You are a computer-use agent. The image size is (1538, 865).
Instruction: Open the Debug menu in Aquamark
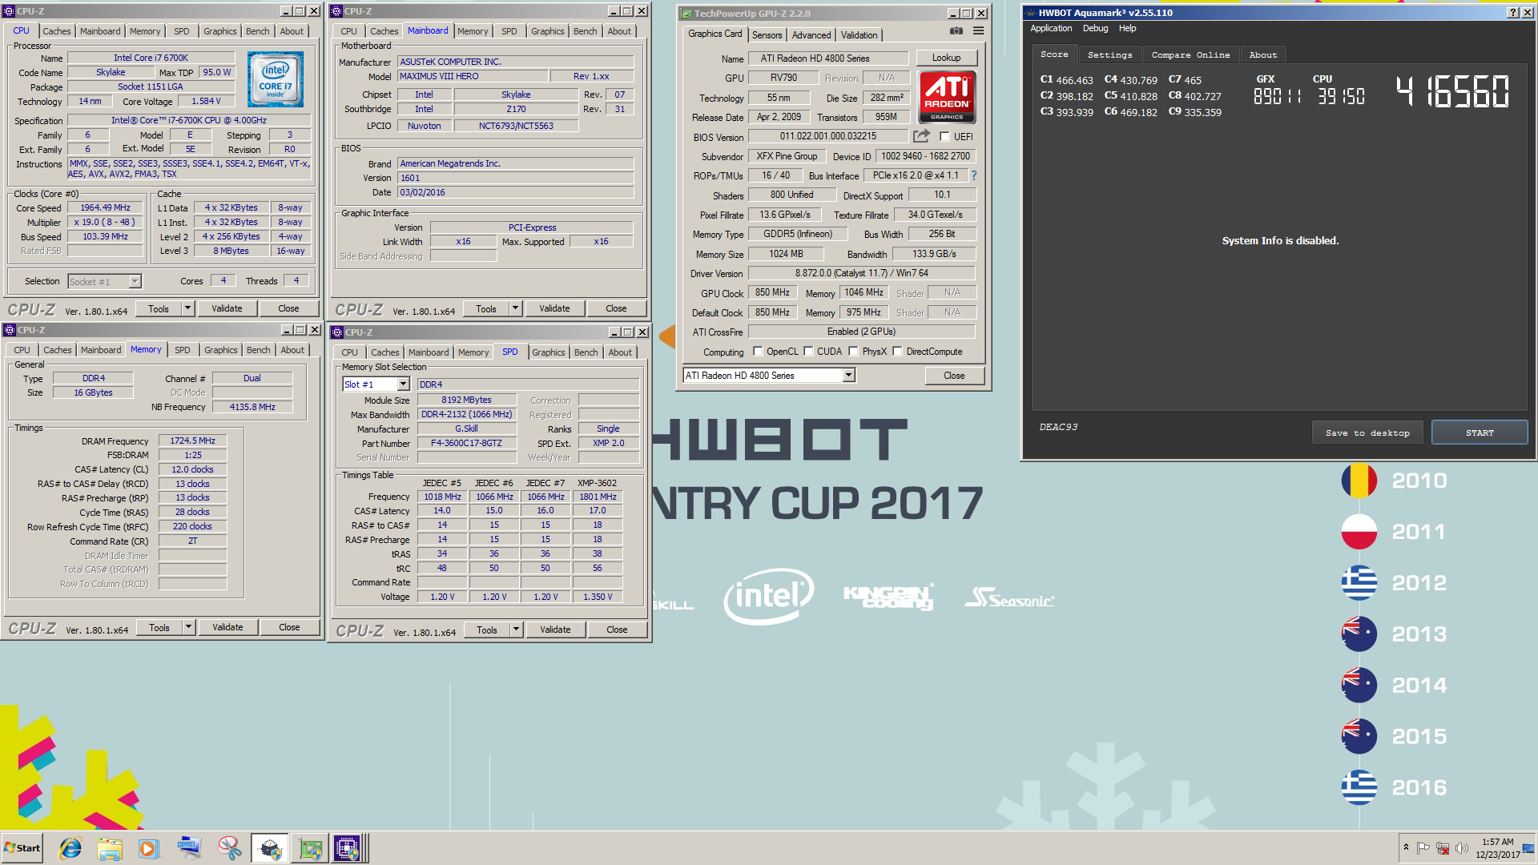click(x=1095, y=28)
